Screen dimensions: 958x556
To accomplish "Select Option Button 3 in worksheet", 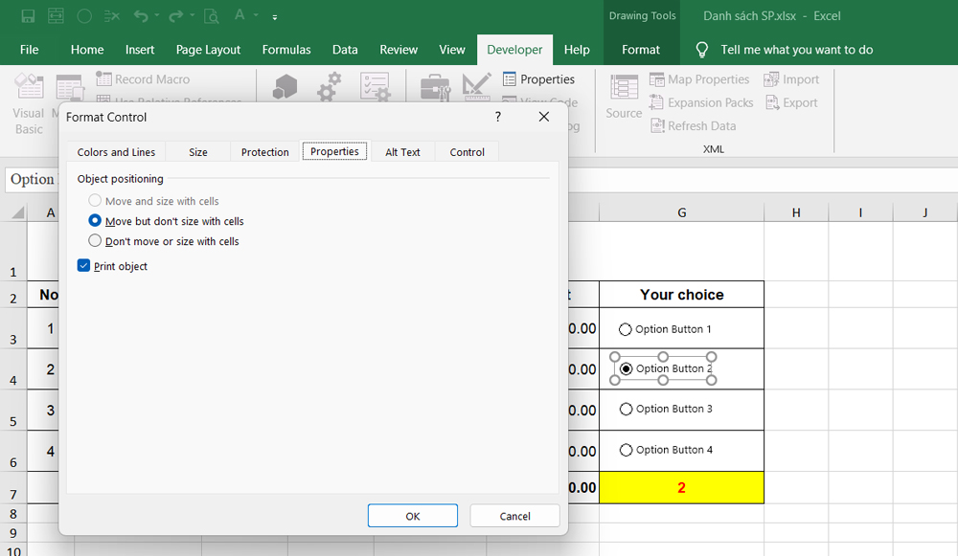I will click(x=626, y=409).
